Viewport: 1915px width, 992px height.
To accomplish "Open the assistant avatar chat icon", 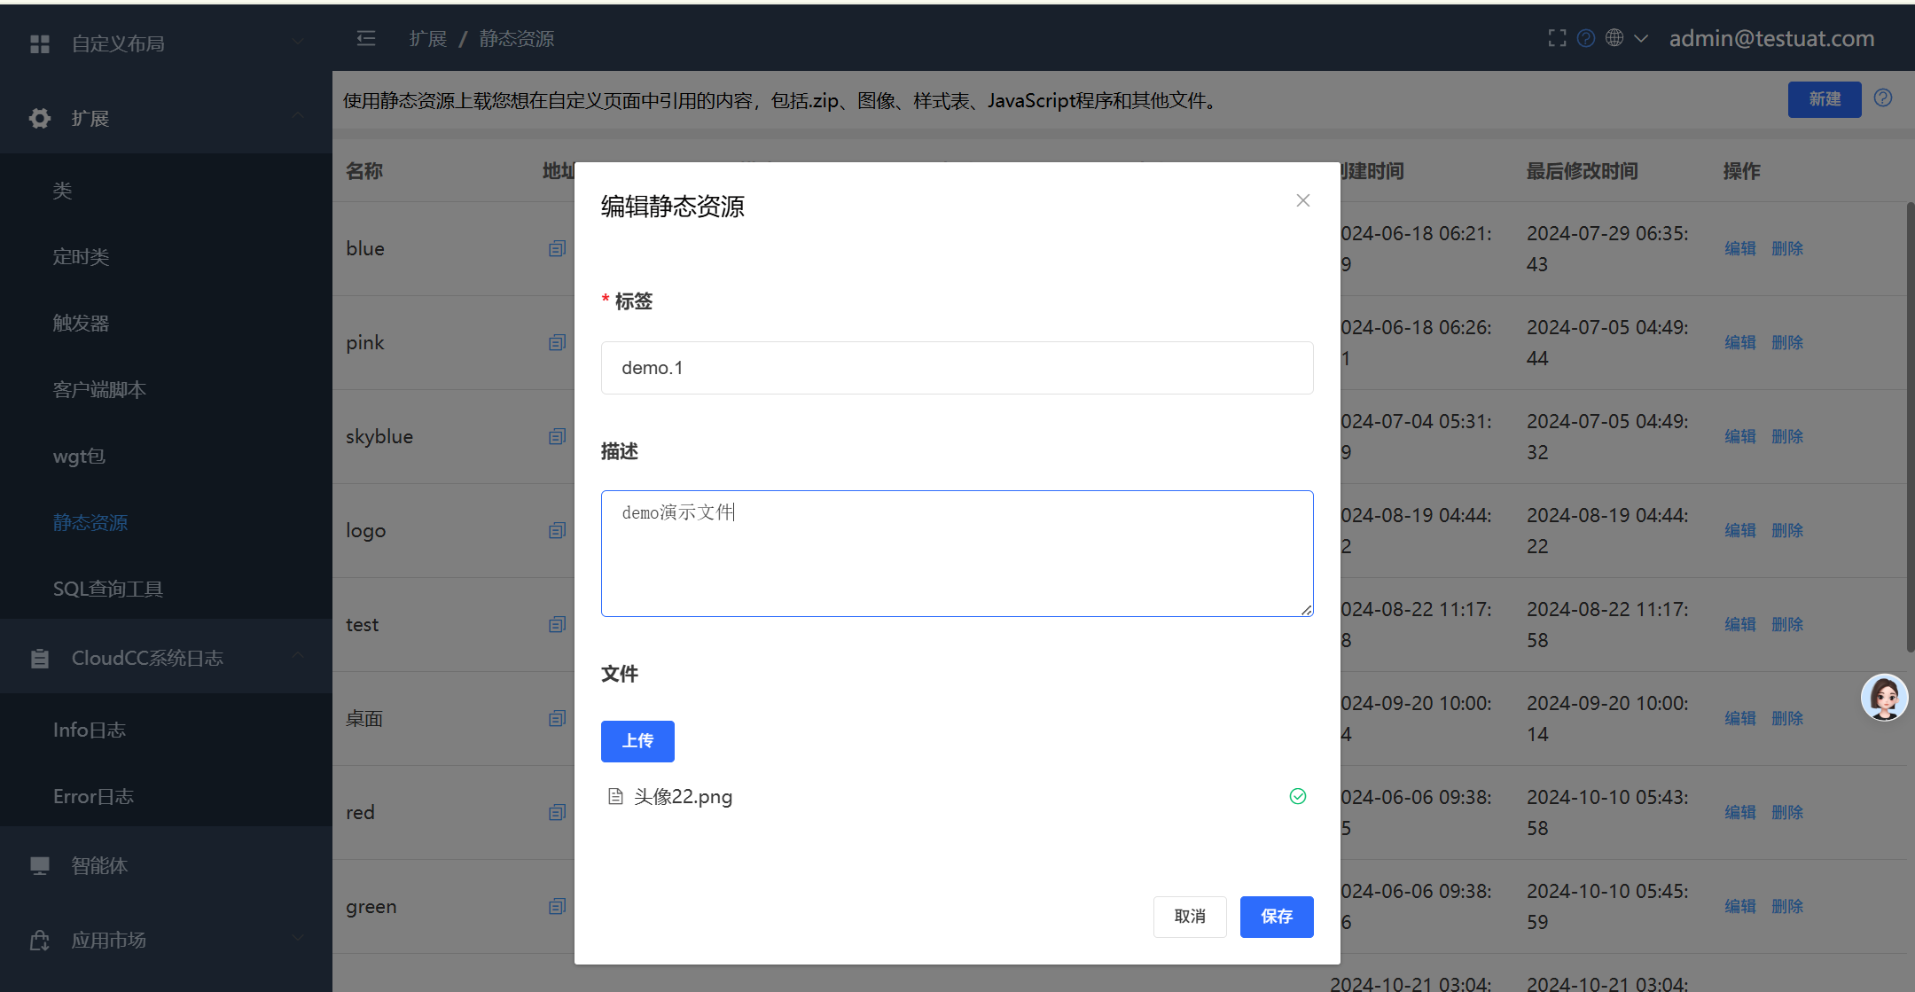I will point(1884,698).
